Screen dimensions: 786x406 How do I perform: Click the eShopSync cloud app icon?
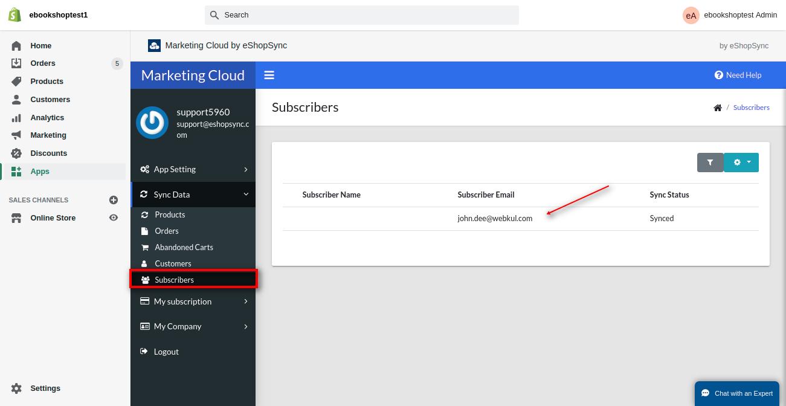(x=154, y=45)
